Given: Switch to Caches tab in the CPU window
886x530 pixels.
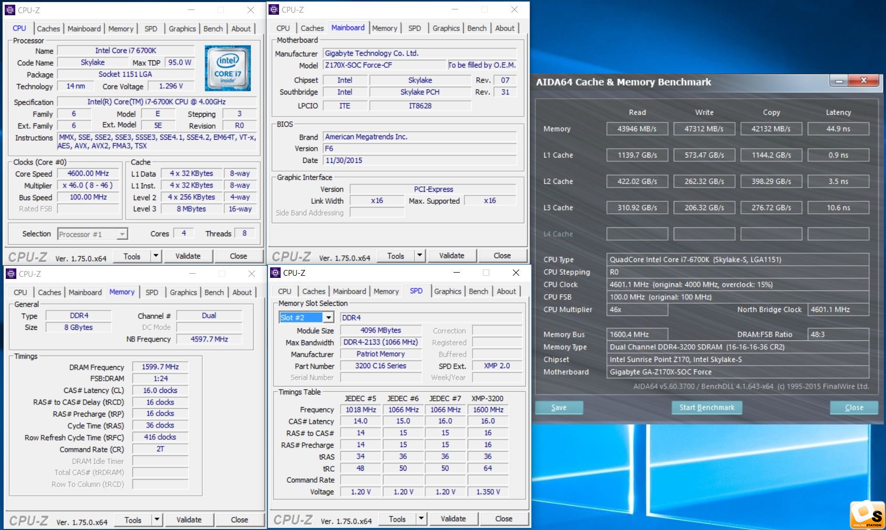Looking at the screenshot, I should pyautogui.click(x=48, y=28).
